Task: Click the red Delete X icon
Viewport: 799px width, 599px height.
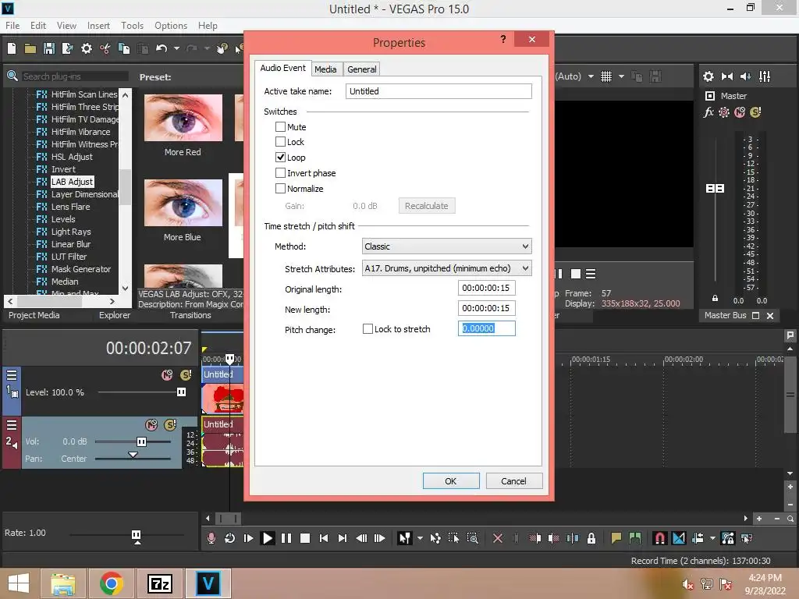Action: tap(498, 538)
